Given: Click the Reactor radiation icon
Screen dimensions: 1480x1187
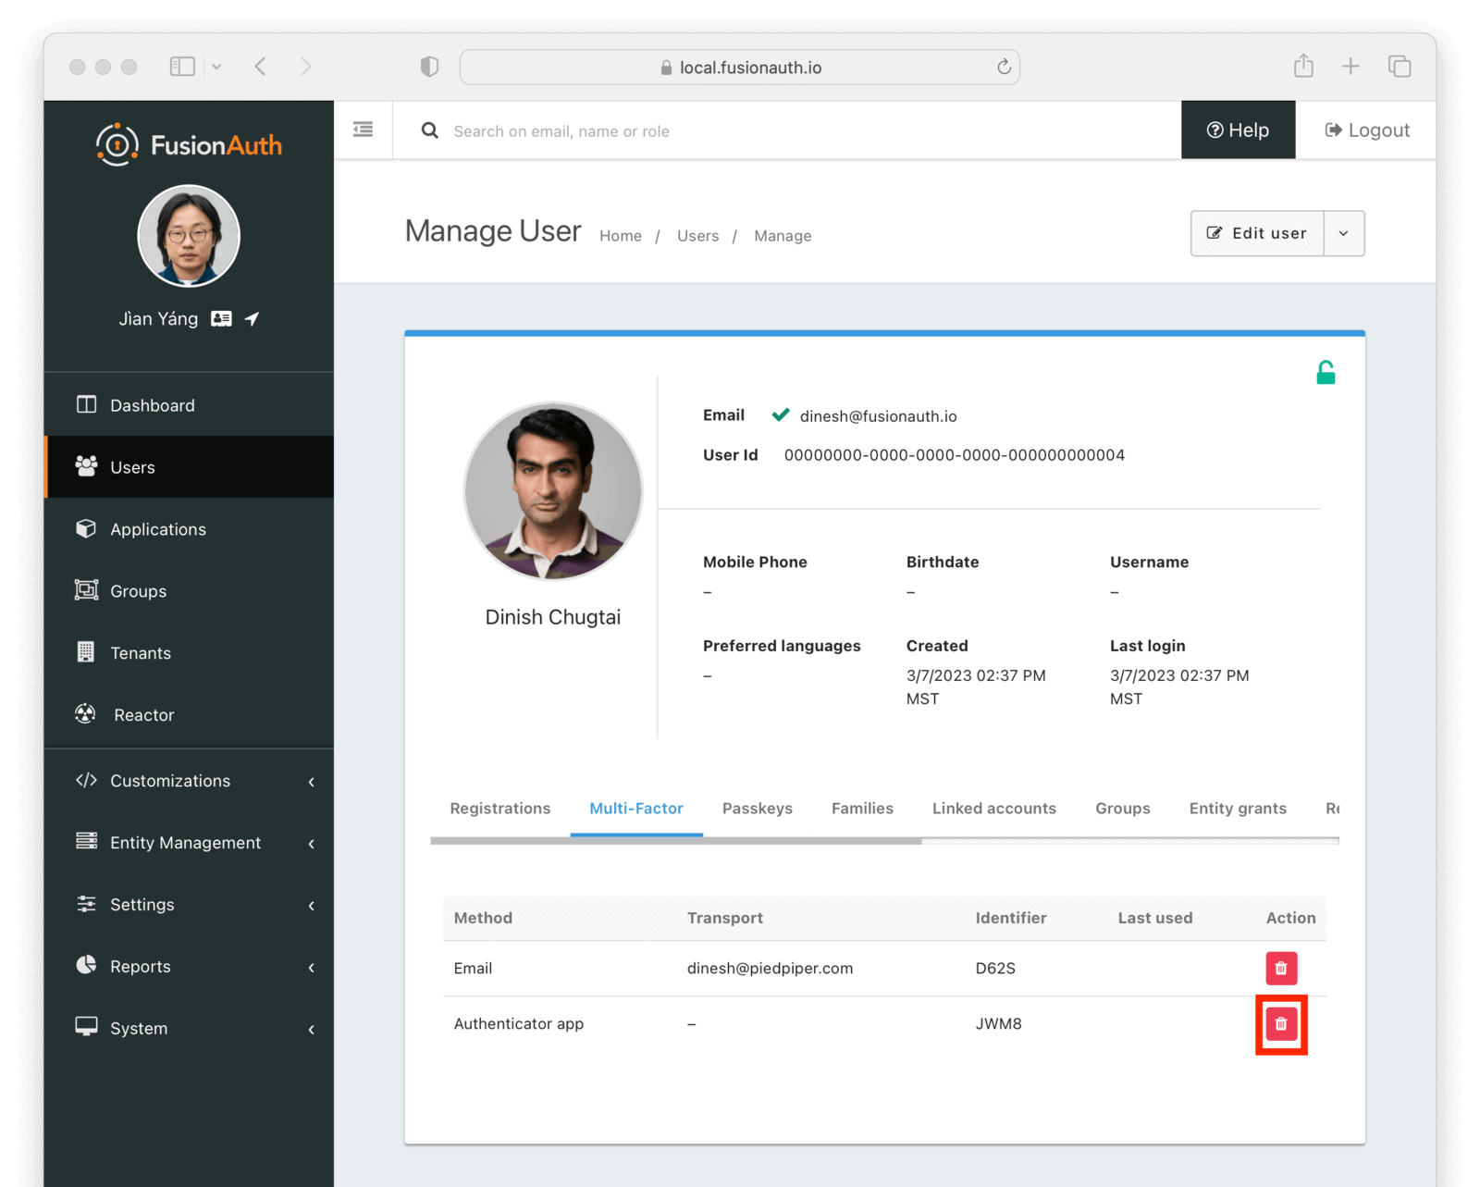Looking at the screenshot, I should pos(86,713).
